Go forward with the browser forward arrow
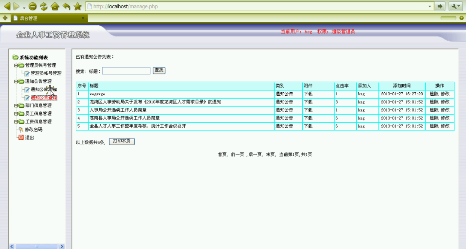 pos(16,6)
